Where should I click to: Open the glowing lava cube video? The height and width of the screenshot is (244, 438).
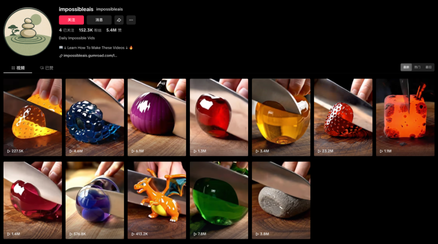tap(405, 117)
